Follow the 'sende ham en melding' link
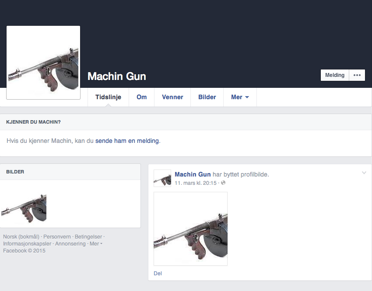This screenshot has height=291, width=372. click(x=127, y=141)
